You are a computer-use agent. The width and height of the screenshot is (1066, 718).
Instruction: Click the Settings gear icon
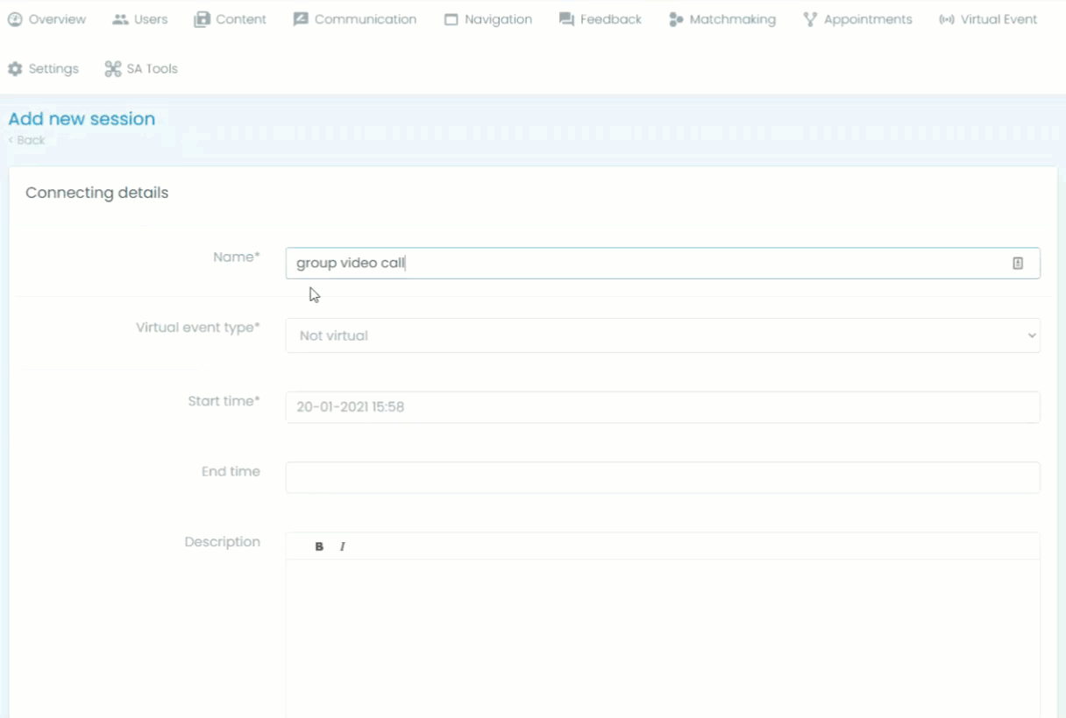click(15, 69)
